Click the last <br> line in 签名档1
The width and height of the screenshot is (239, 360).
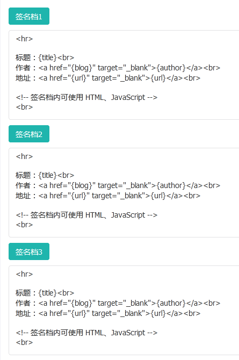[x=24, y=107]
